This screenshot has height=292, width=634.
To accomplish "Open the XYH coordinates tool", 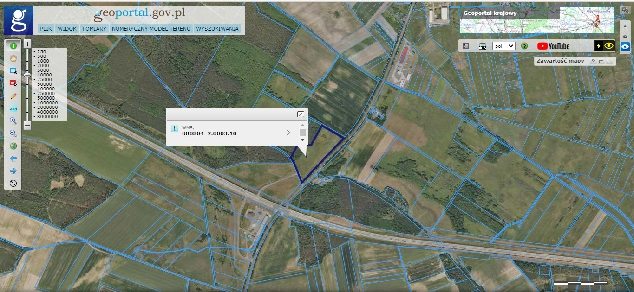I will 13,108.
